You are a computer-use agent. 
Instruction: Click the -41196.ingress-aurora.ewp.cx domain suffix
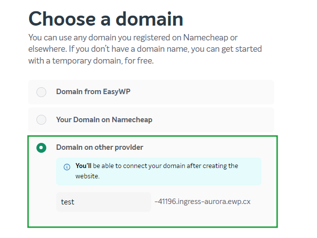(x=202, y=202)
